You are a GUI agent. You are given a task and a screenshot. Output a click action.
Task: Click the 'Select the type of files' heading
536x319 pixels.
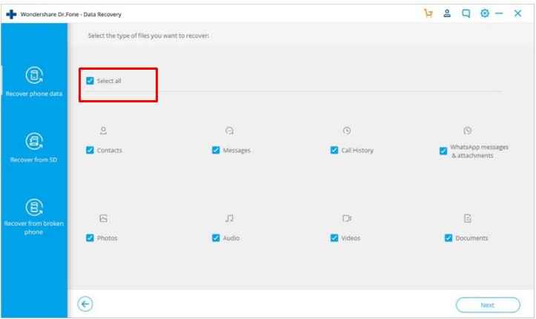click(x=149, y=36)
